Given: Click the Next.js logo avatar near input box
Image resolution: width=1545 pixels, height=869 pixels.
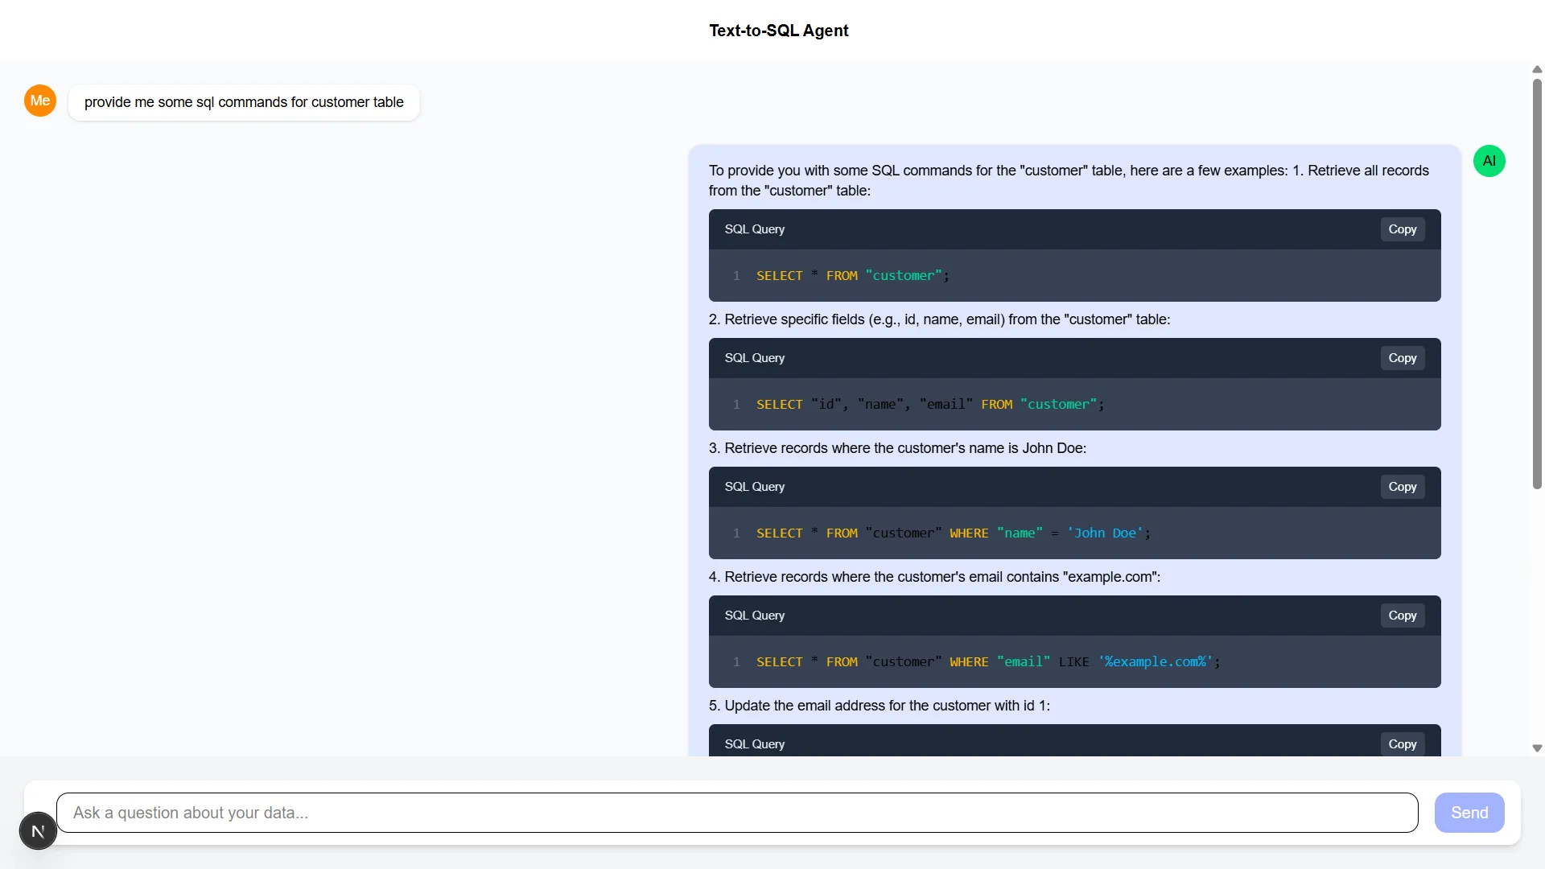Looking at the screenshot, I should tap(37, 830).
